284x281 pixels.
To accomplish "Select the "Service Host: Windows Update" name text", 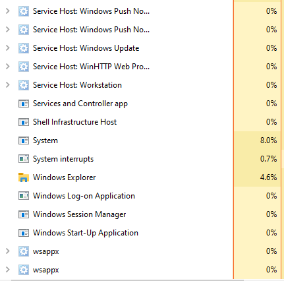I will click(86, 48).
